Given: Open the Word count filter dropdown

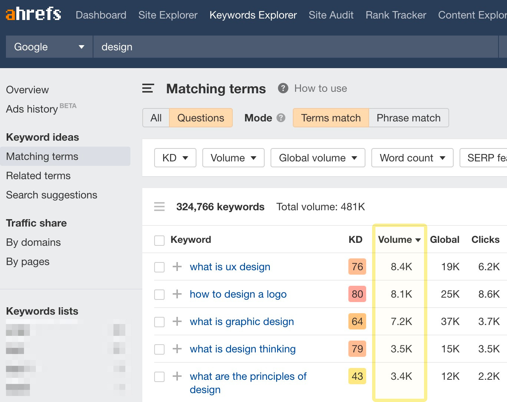Looking at the screenshot, I should (x=412, y=158).
